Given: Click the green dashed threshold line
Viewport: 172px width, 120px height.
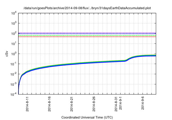Looking at the screenshot, I should coord(87,36).
